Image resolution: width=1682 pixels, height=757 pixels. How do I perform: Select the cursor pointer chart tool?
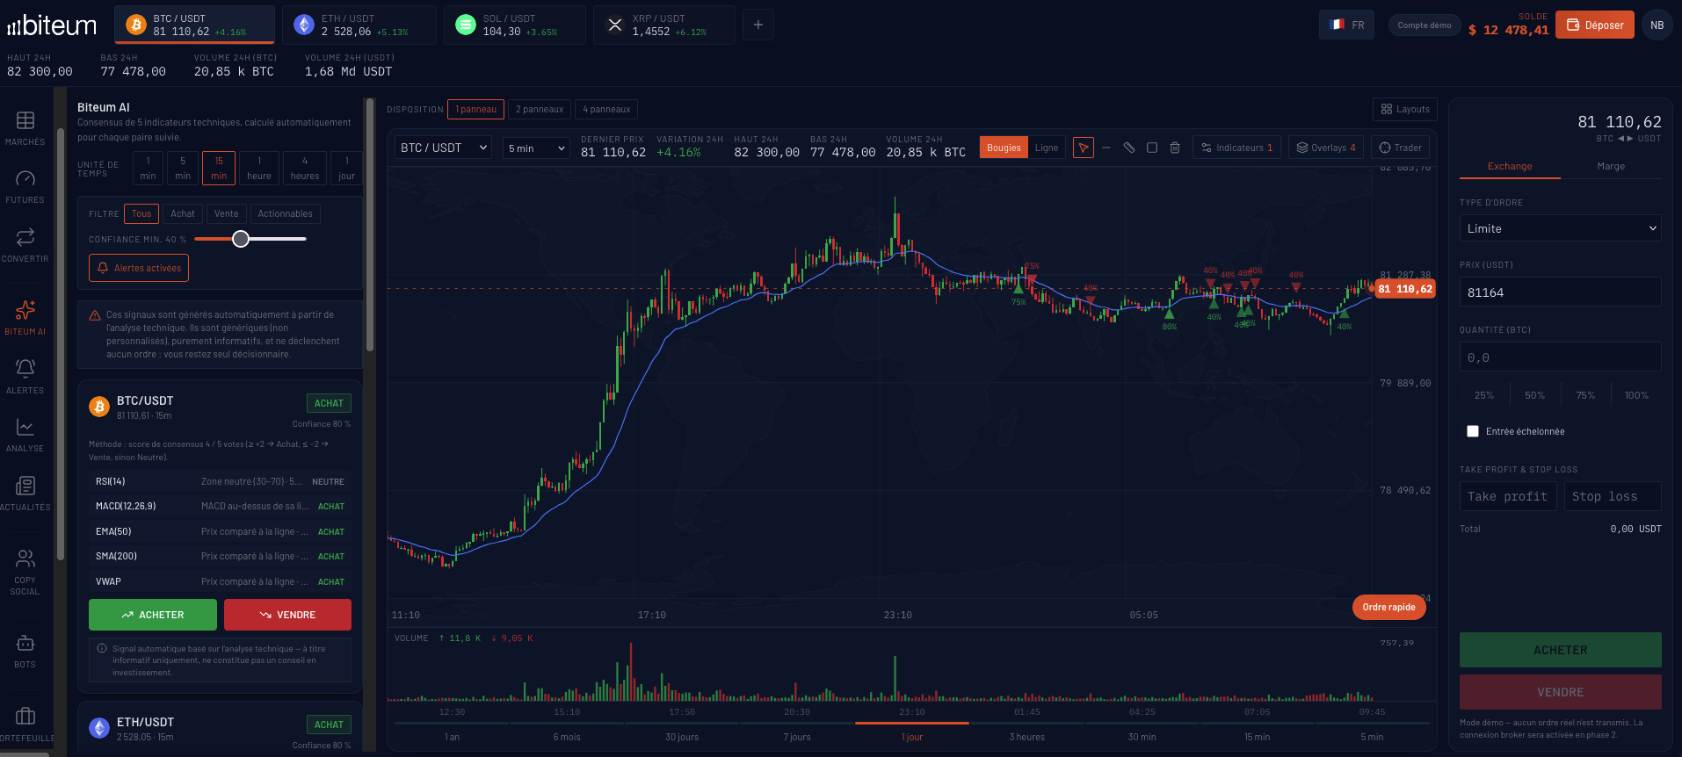tap(1084, 148)
